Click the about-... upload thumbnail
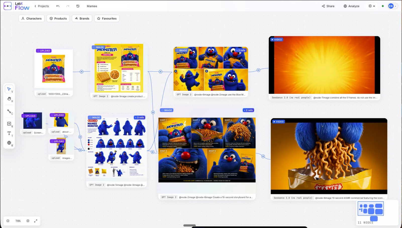 (61, 120)
